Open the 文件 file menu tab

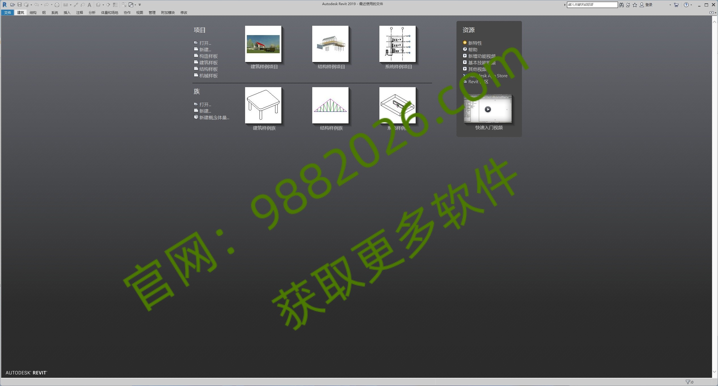(8, 12)
